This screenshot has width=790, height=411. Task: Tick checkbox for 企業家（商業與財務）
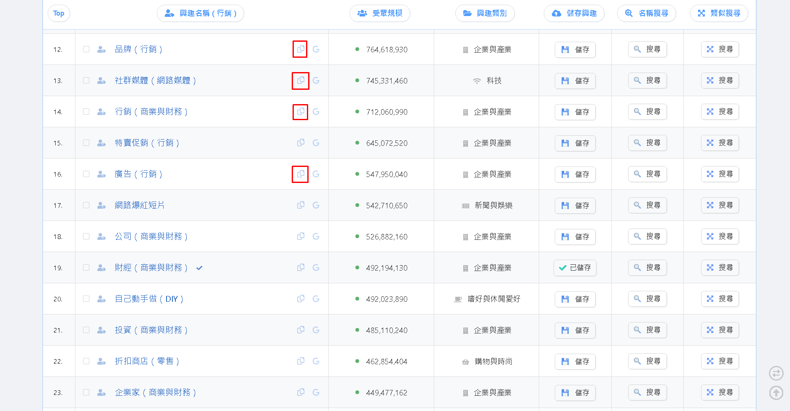[x=86, y=392]
